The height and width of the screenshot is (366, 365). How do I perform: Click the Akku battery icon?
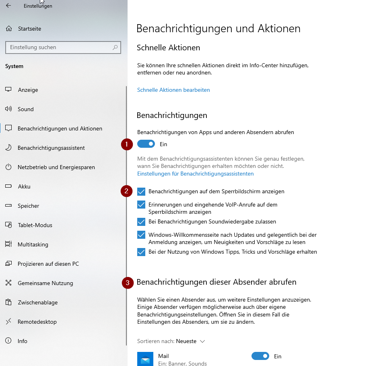8,186
